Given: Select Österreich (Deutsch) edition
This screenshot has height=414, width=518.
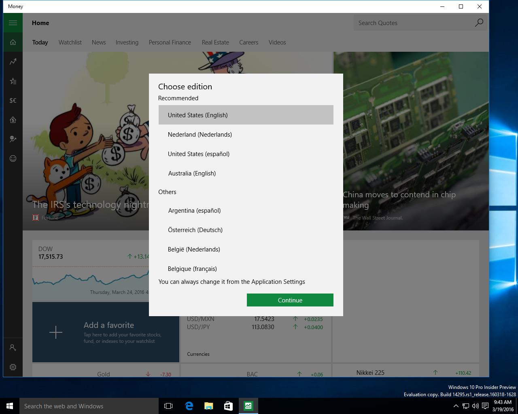Looking at the screenshot, I should (246, 230).
